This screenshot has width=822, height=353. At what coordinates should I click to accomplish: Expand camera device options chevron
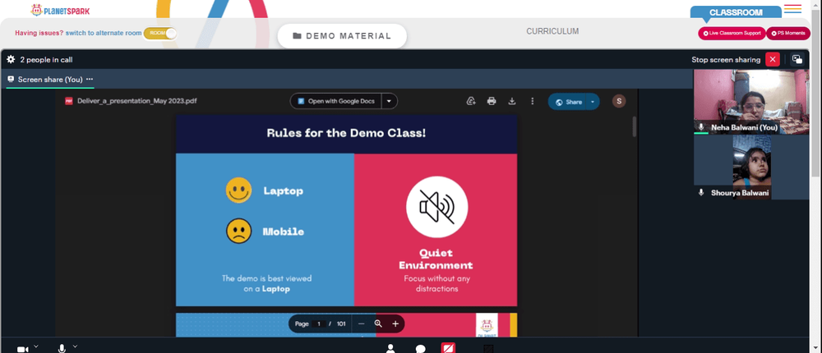[35, 346]
